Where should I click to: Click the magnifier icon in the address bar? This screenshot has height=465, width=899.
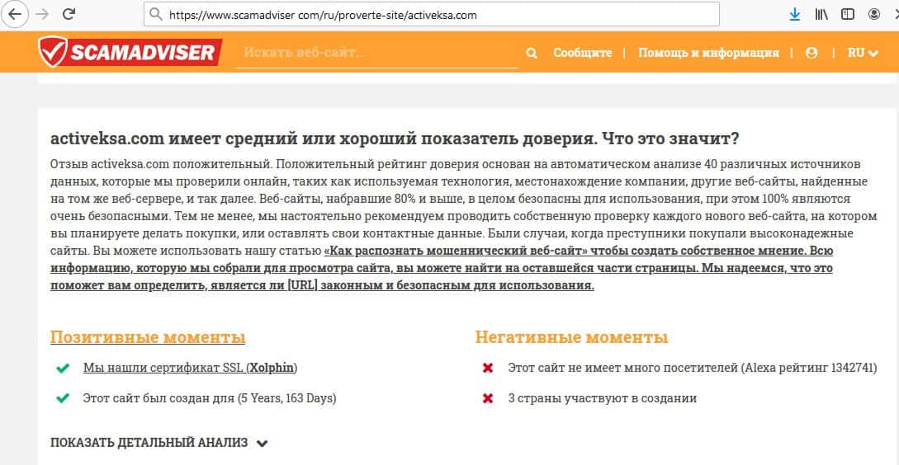pos(155,14)
